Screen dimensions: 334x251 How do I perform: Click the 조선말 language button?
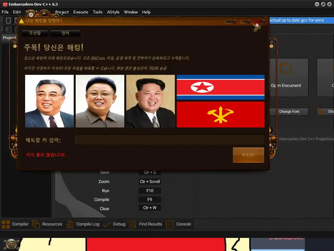point(35,33)
